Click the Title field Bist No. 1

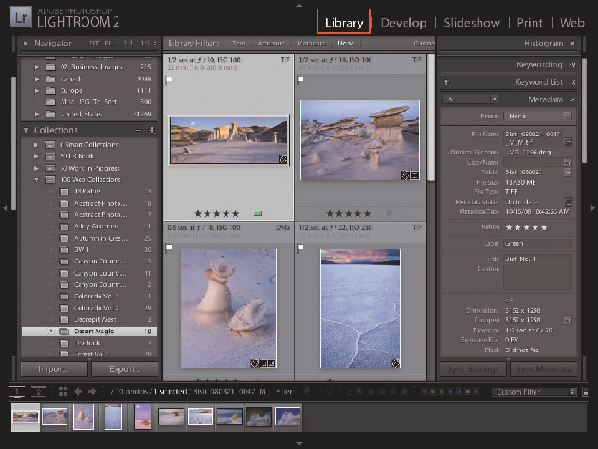tap(537, 260)
